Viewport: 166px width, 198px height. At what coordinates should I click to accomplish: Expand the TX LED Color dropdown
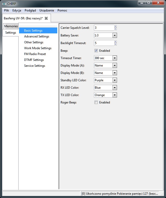(115, 95)
